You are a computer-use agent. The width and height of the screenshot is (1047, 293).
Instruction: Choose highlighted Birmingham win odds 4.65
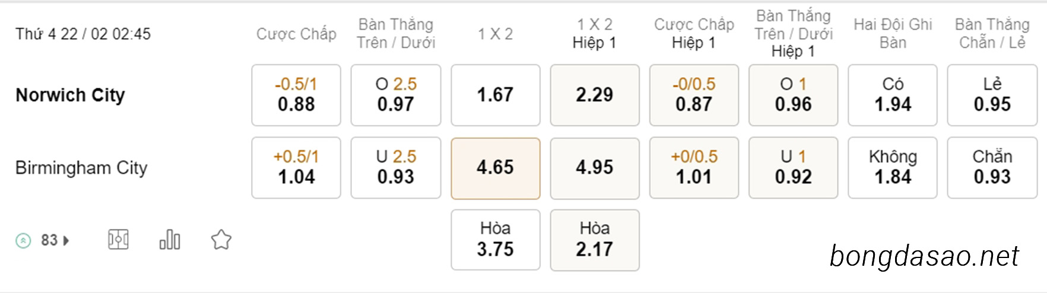click(x=496, y=168)
